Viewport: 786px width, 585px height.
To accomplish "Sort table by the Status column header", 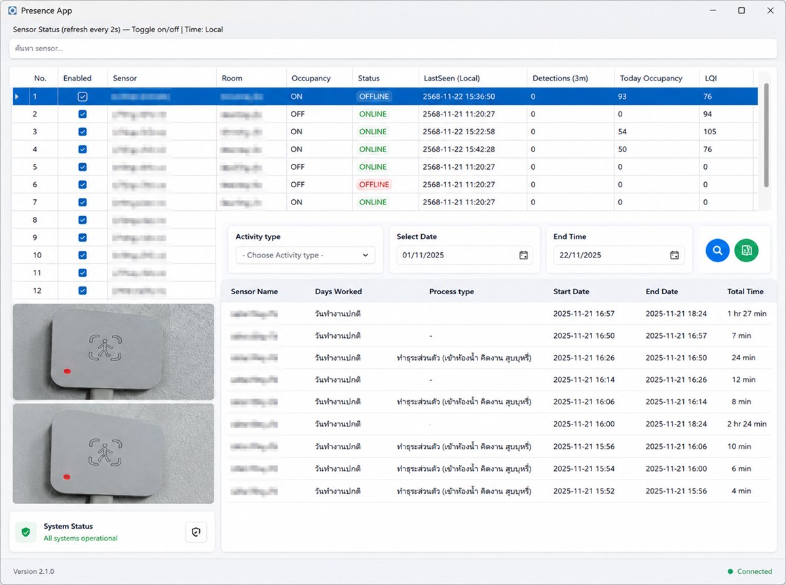I will [369, 78].
